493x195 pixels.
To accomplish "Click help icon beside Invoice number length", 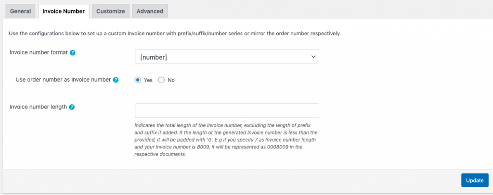I will coord(72,107).
